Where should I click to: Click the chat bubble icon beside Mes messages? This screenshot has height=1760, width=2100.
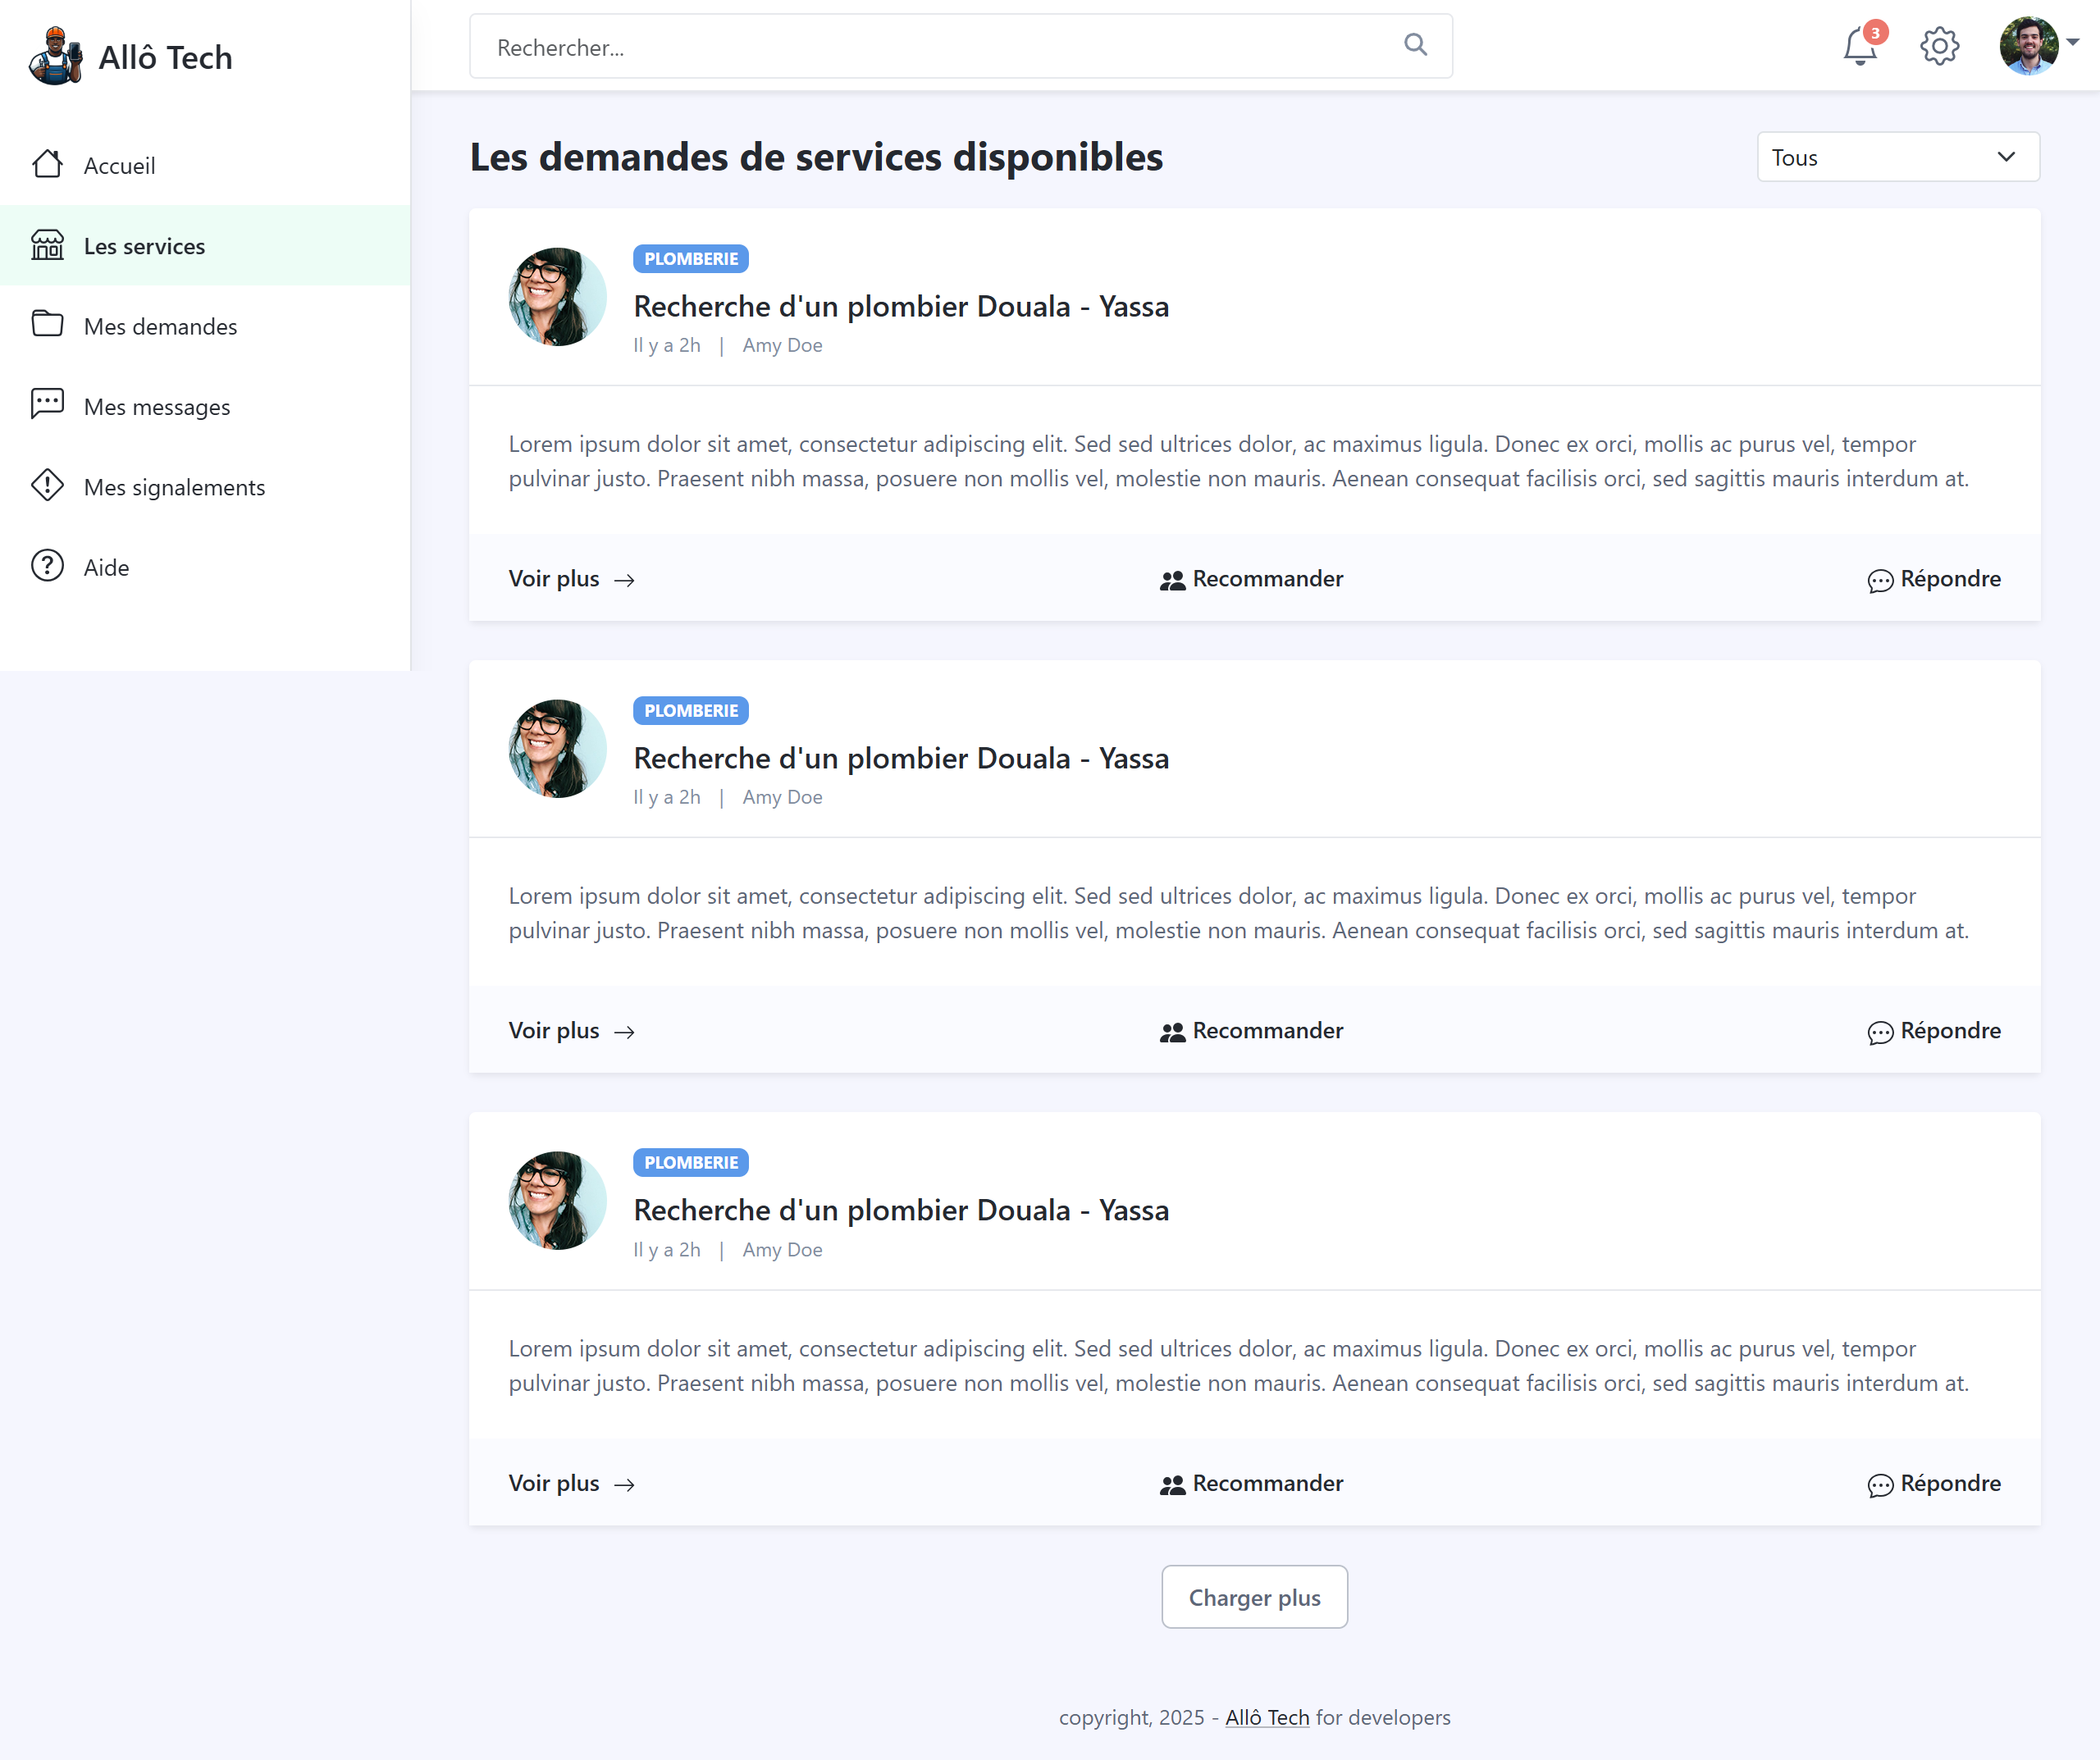click(x=47, y=404)
